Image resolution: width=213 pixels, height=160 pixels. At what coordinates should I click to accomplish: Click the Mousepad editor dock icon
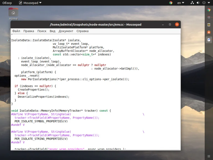pos(209,40)
